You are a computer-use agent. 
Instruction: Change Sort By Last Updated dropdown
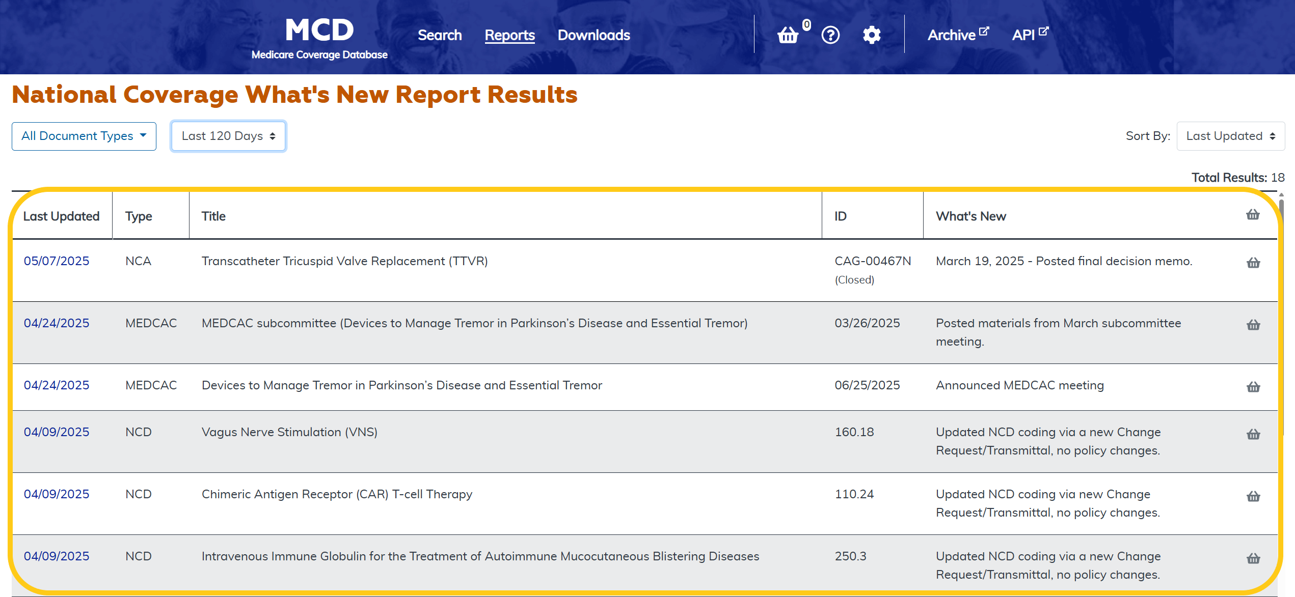(x=1230, y=136)
